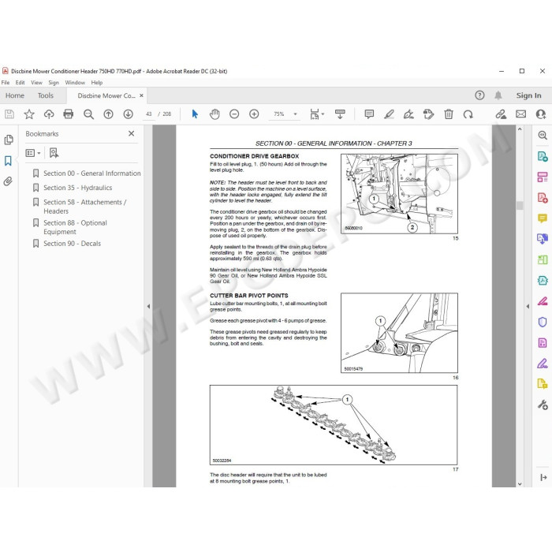Open the search tool in right pane
This screenshot has width=552, height=552.
543,135
